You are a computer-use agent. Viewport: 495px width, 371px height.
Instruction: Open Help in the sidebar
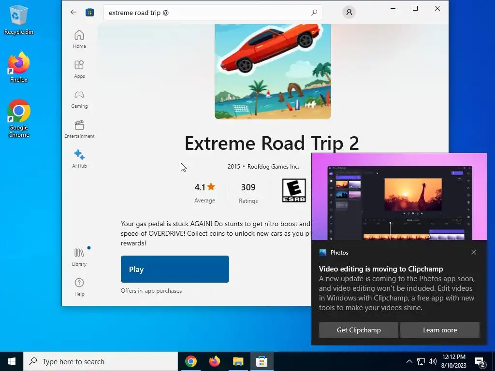(x=79, y=287)
